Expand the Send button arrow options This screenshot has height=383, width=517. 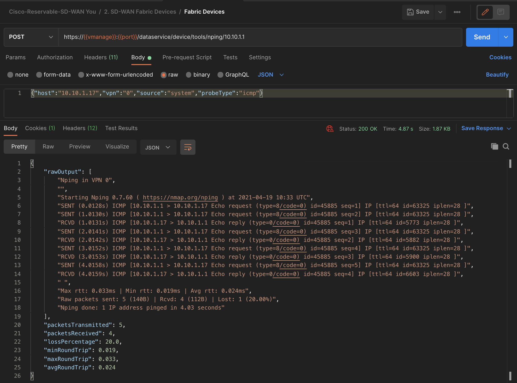click(506, 37)
